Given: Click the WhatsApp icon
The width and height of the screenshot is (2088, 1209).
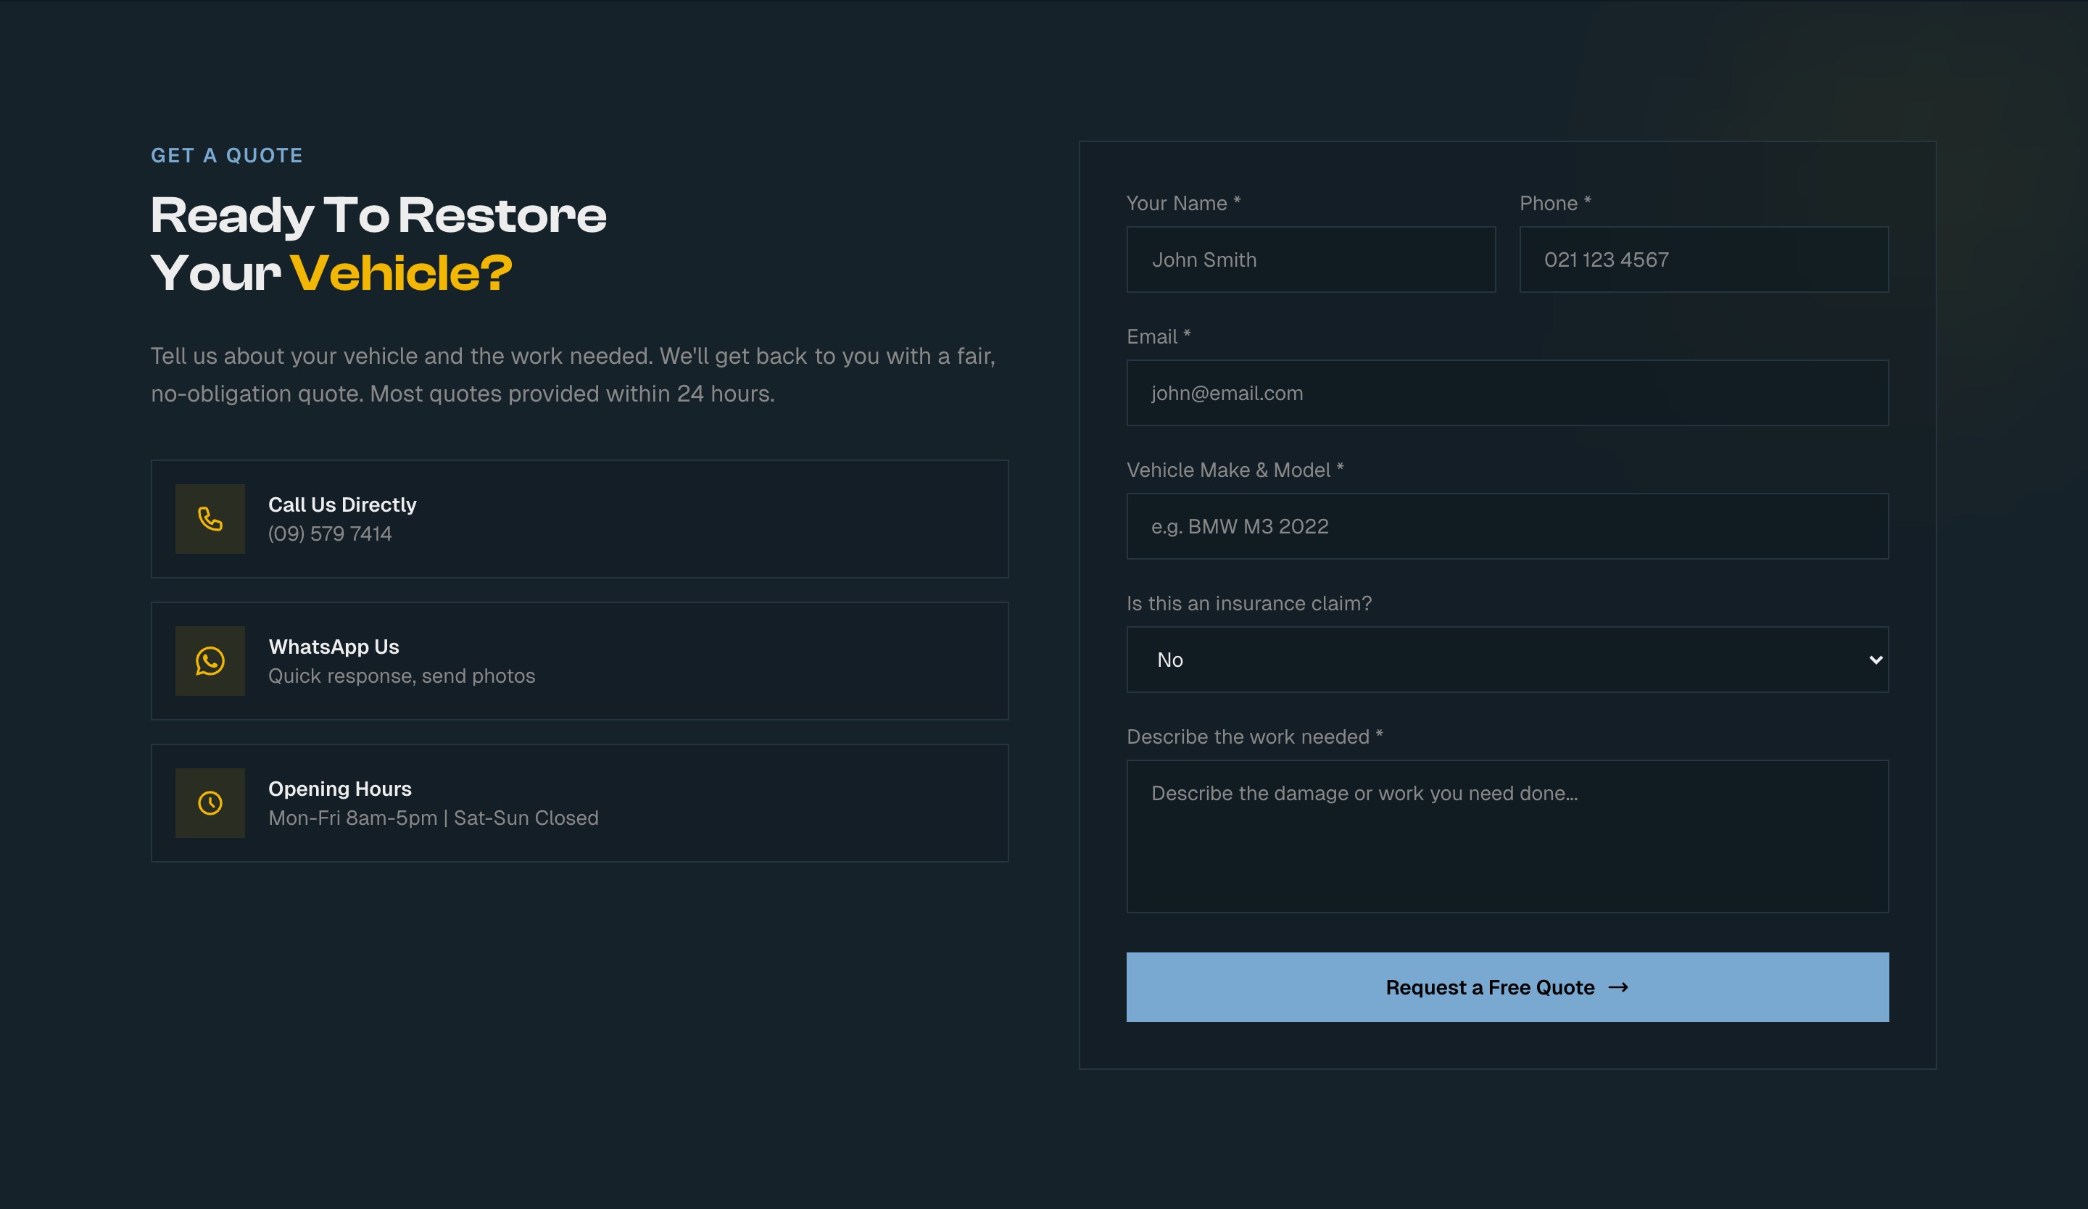Looking at the screenshot, I should click(x=210, y=661).
